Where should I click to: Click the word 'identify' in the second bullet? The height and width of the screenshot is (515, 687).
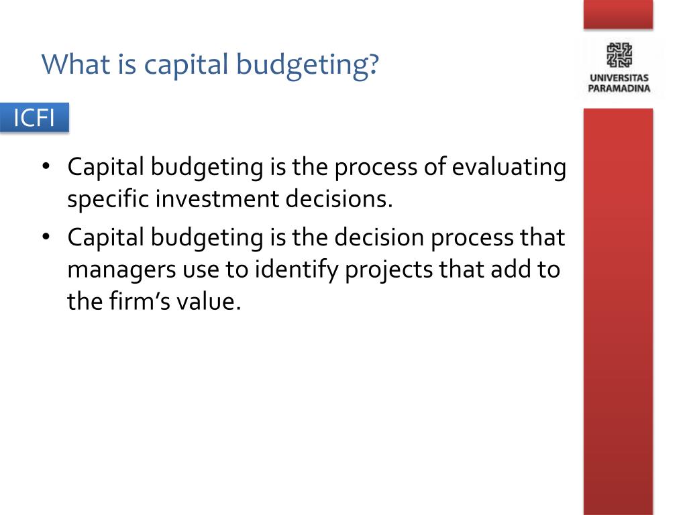[297, 270]
